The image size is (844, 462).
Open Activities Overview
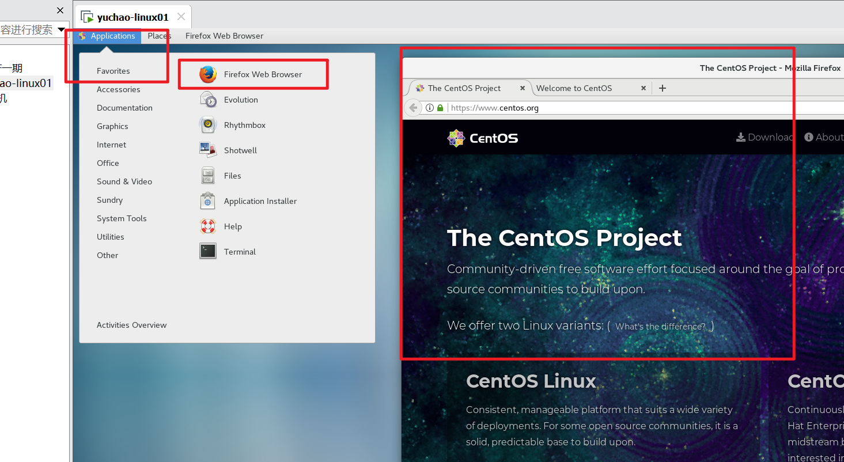(131, 325)
